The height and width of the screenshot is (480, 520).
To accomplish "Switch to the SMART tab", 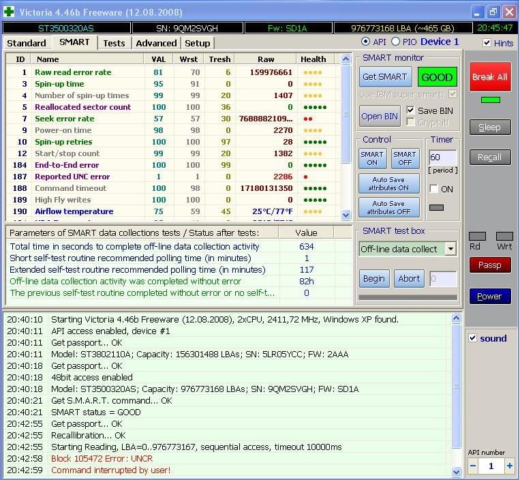I will tap(74, 42).
